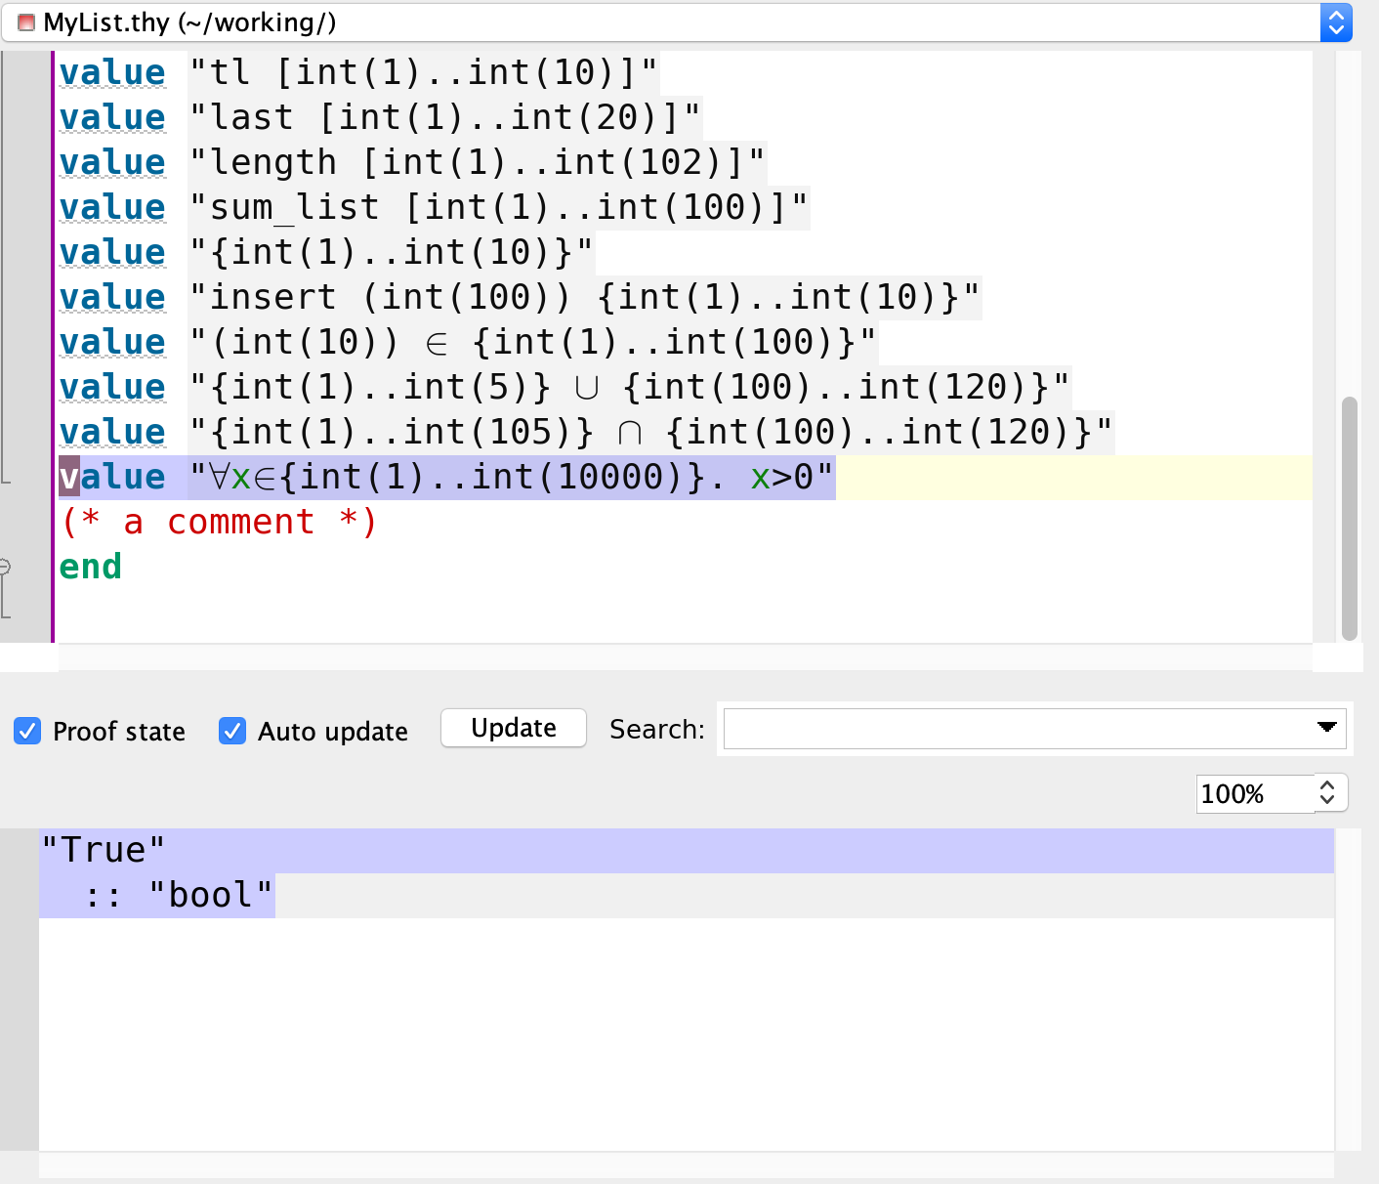Click the "True" output result
The height and width of the screenshot is (1184, 1379).
tap(104, 850)
